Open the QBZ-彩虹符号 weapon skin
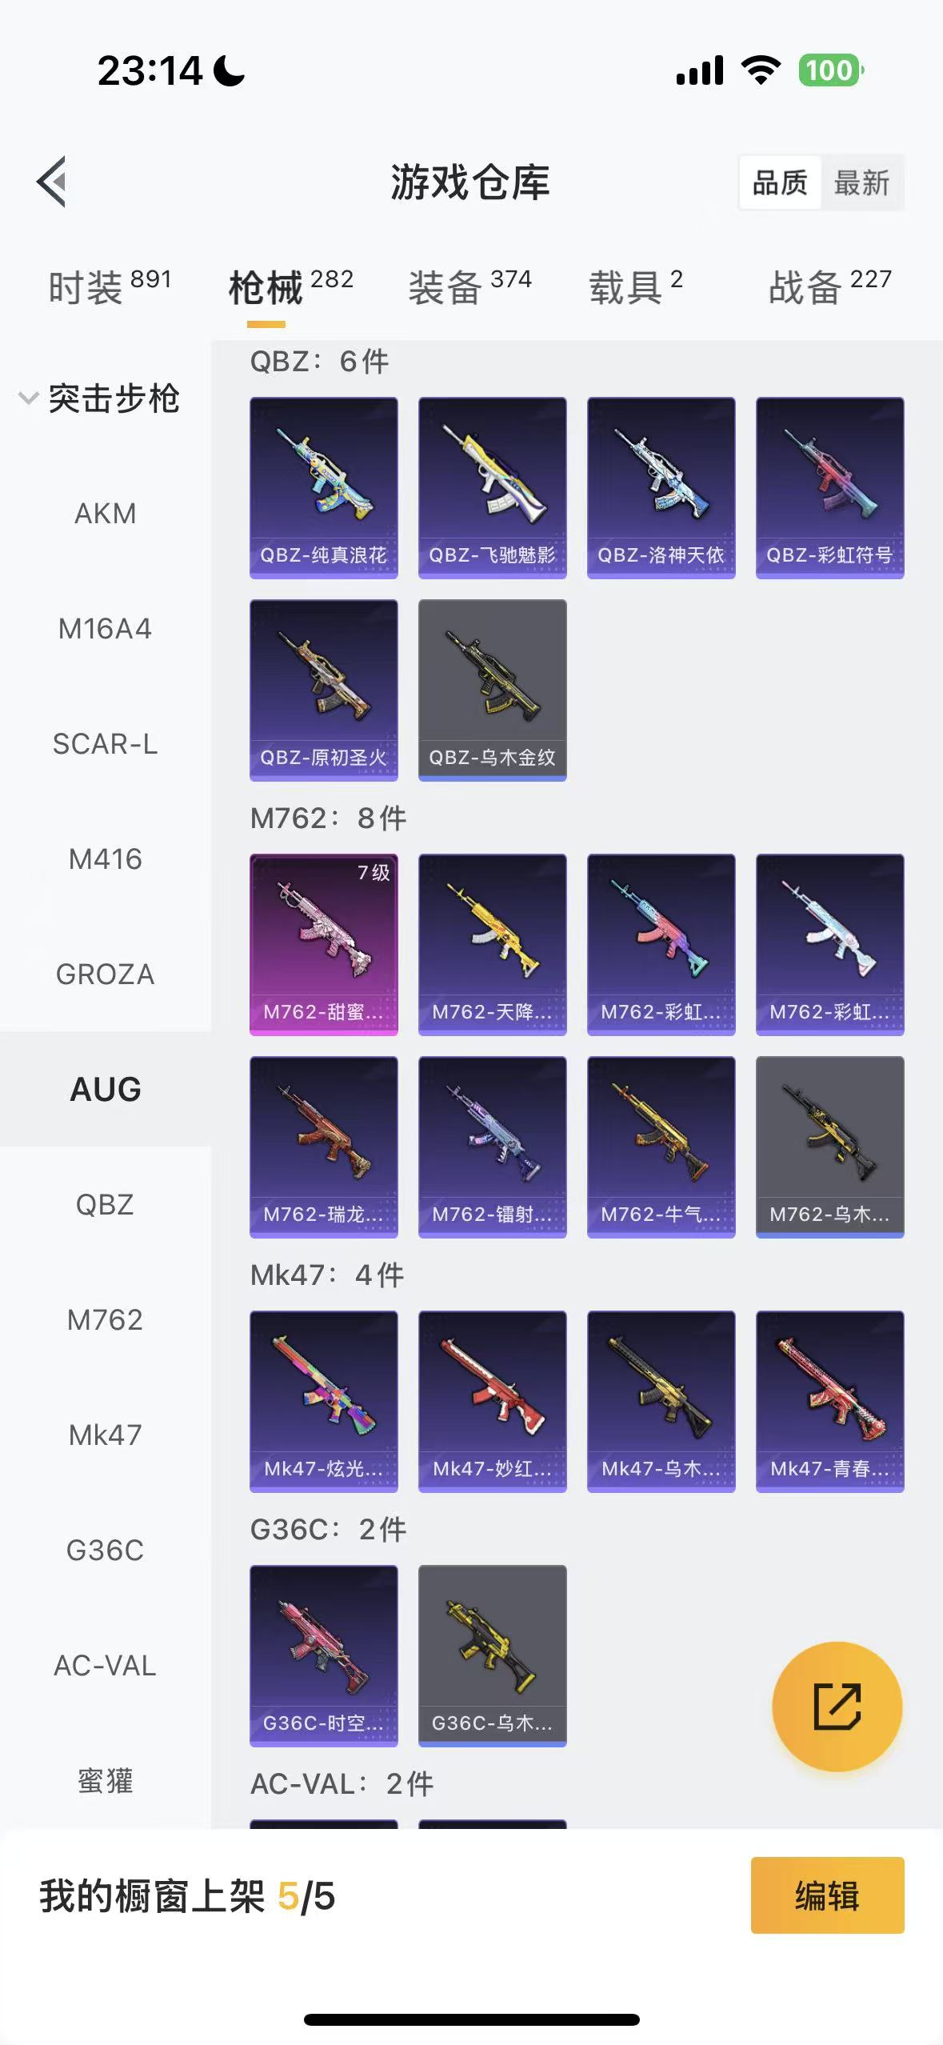This screenshot has height=2045, width=943. (x=830, y=487)
